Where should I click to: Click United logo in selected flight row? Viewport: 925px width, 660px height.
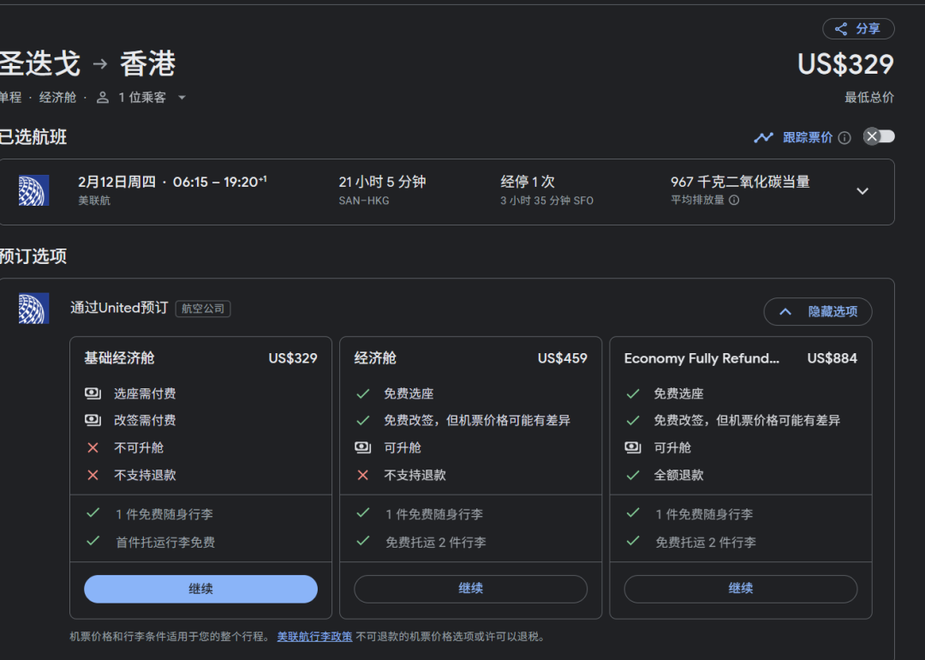33,190
